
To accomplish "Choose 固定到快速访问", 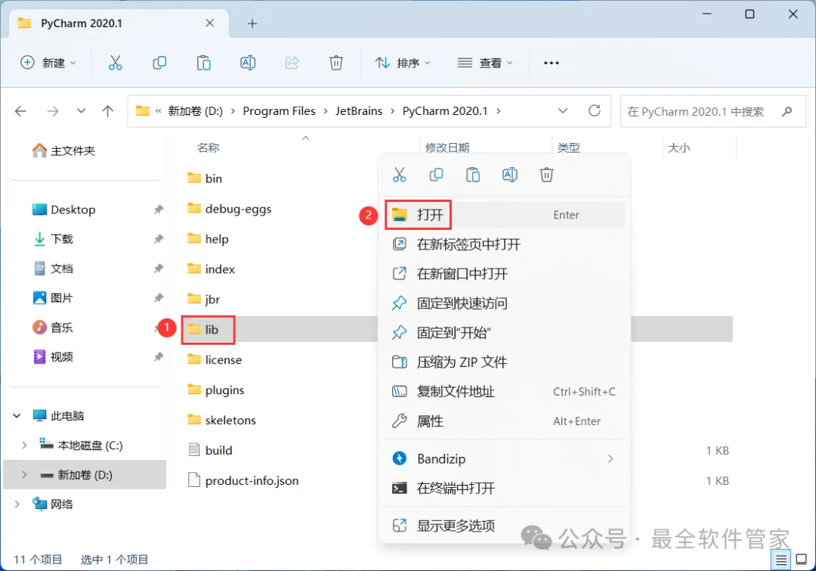I will (x=504, y=303).
